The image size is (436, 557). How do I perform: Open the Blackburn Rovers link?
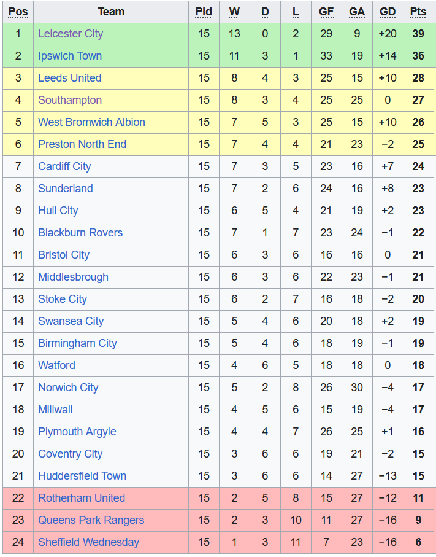click(x=80, y=233)
